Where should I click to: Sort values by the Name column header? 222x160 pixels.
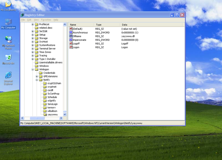(x=81, y=25)
